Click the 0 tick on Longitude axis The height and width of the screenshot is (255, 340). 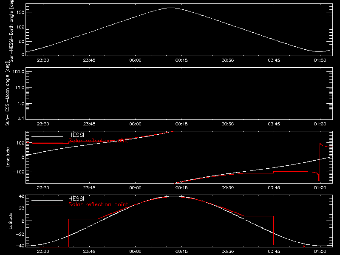pyautogui.click(x=23, y=157)
